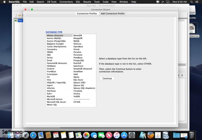Open System Preferences gear in the dock

(x=132, y=135)
